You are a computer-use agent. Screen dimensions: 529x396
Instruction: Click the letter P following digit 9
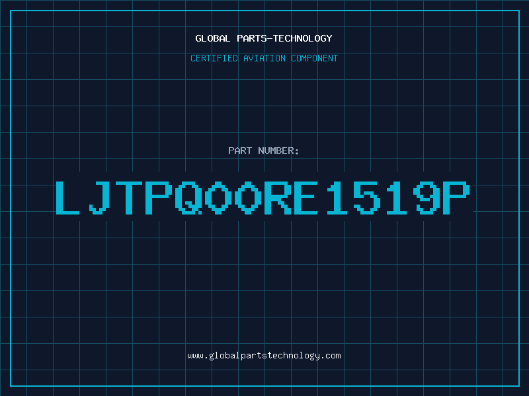coord(456,197)
